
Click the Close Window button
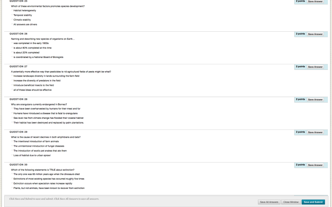click(x=291, y=202)
